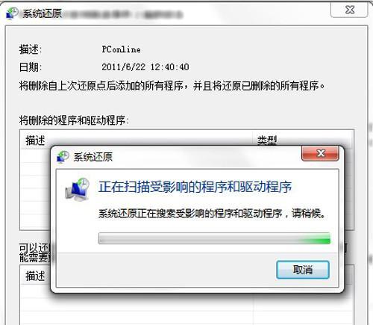Click the outer window title 系统还原
Viewport: 373px width, 325px height.
(42, 13)
